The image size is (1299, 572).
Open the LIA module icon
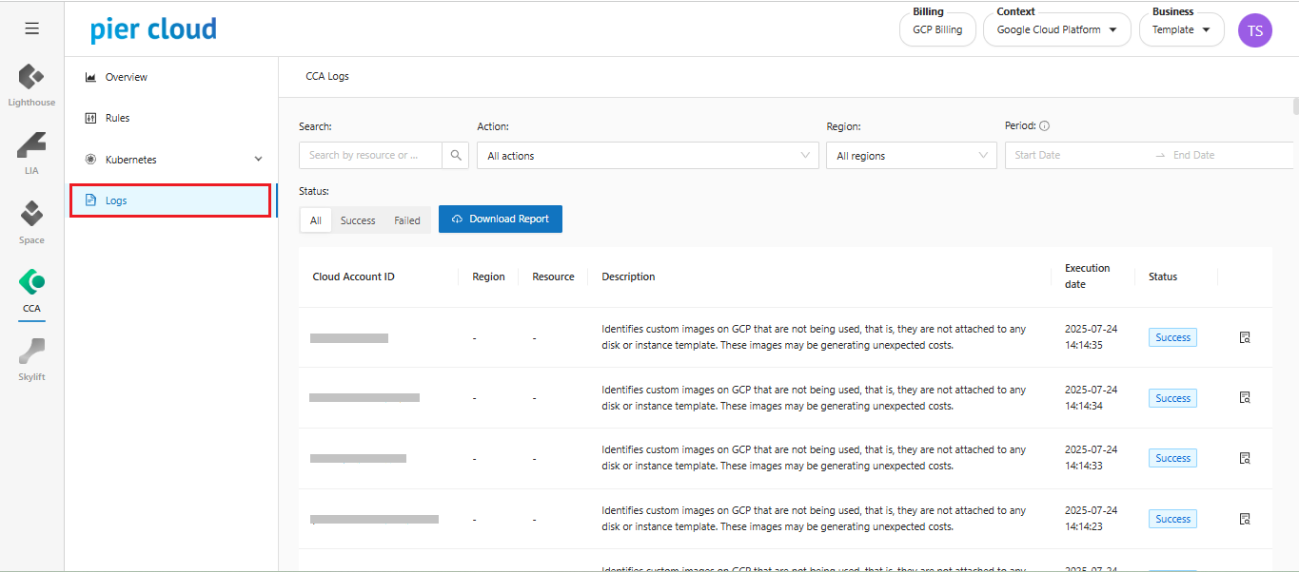click(x=31, y=146)
